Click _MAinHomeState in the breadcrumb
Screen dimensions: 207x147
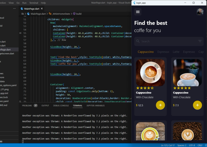[x=61, y=14]
